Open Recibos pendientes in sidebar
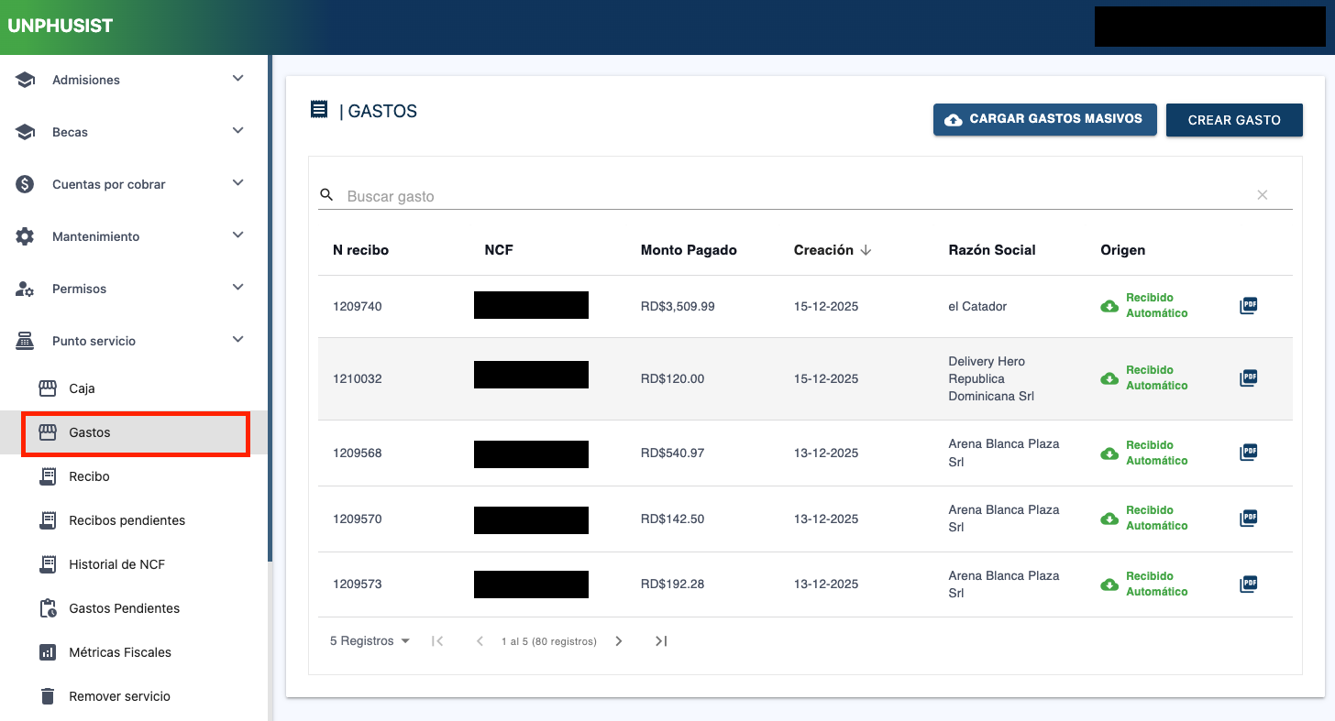The width and height of the screenshot is (1335, 721). coord(127,520)
